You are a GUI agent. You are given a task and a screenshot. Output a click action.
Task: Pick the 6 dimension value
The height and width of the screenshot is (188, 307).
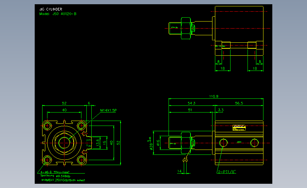point(89,103)
